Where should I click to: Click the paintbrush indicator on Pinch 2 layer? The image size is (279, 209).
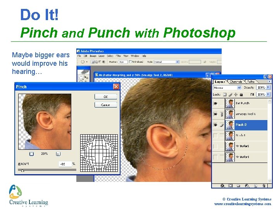coord(222,125)
